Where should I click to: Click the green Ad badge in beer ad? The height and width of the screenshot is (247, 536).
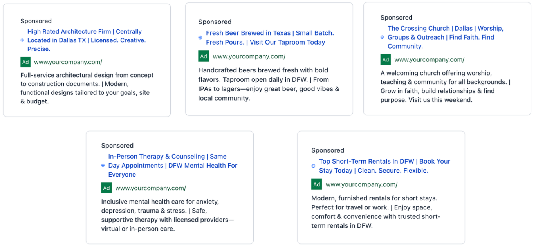204,56
